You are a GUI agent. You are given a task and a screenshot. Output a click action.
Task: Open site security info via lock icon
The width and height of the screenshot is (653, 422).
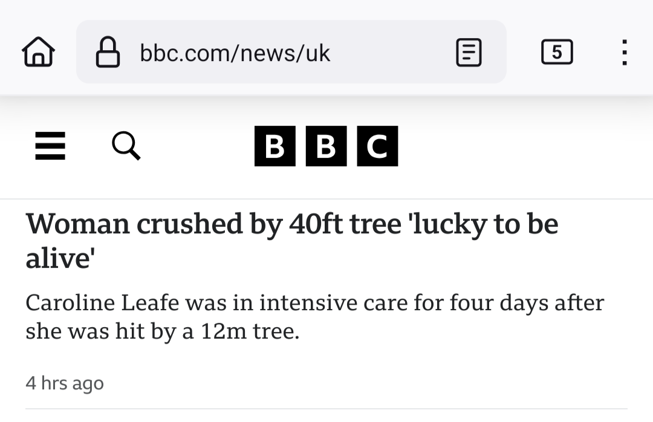pos(108,52)
